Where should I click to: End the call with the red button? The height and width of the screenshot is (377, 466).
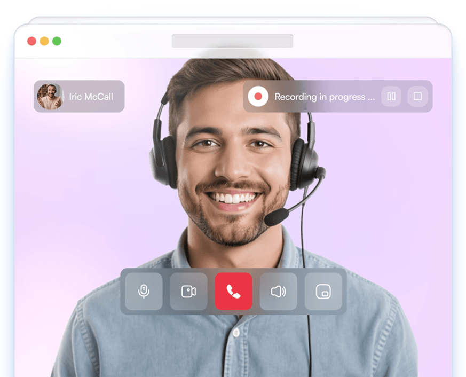point(233,292)
